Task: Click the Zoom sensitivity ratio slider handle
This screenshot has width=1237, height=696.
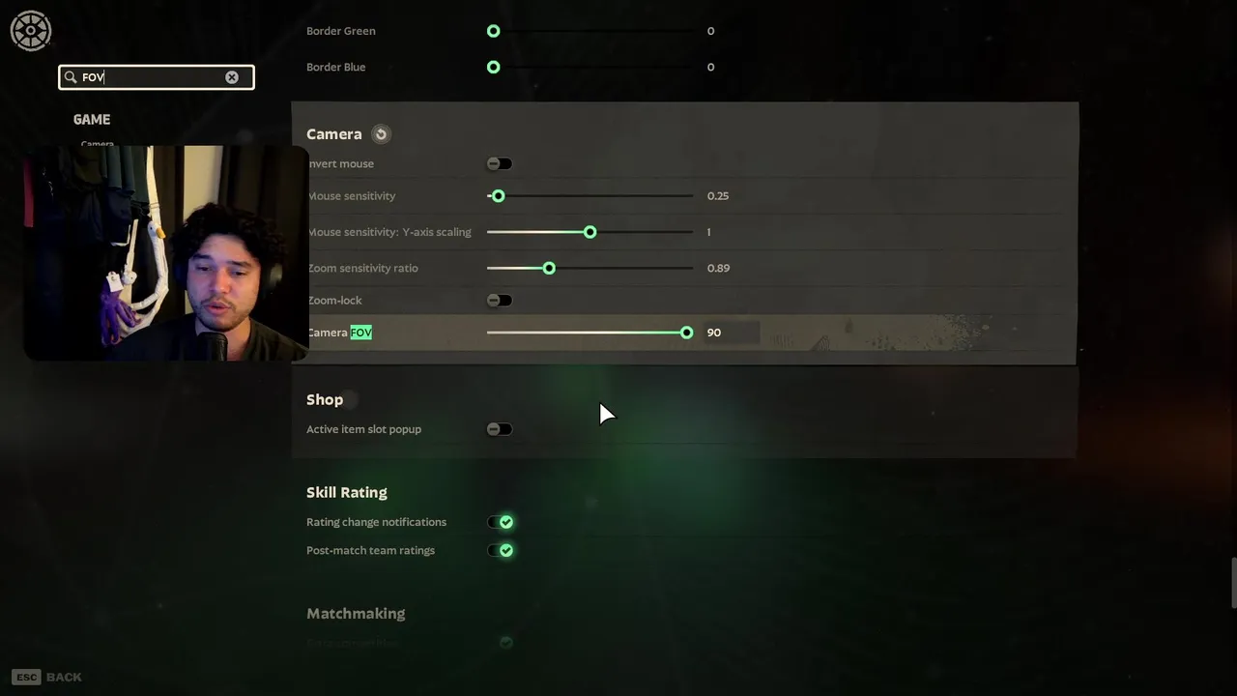Action: (549, 268)
